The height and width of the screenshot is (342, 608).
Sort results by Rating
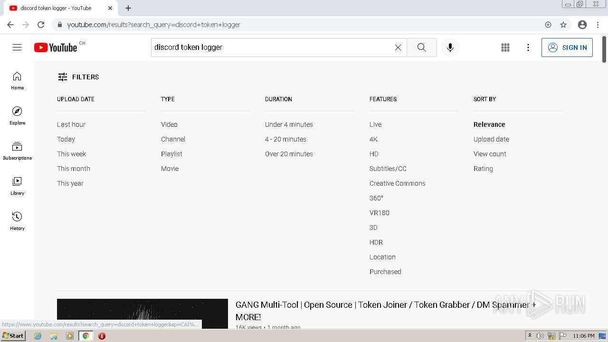[x=483, y=169]
